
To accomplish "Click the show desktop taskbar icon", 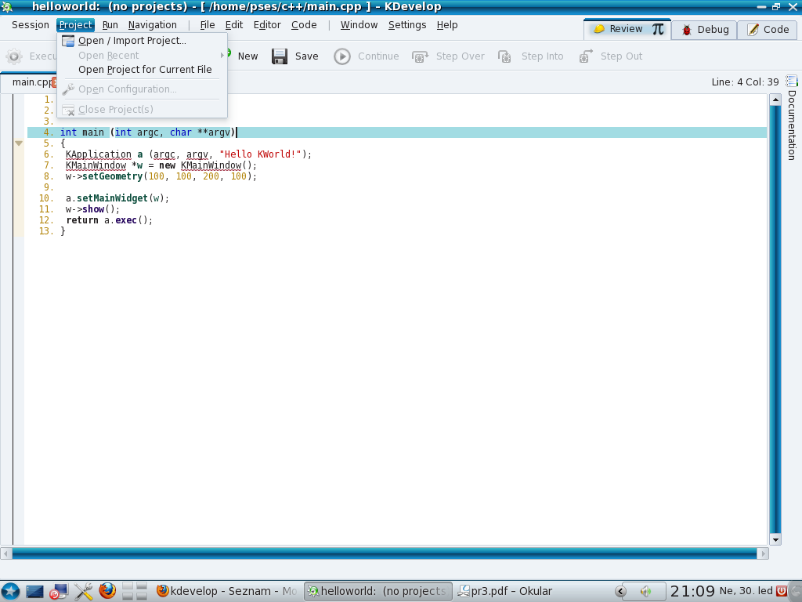I will (34, 591).
